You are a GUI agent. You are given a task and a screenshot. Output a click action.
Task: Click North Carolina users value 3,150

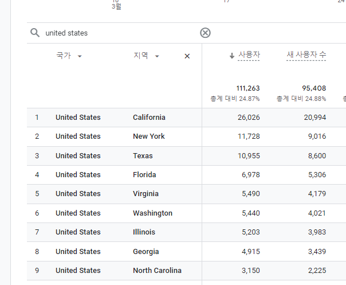click(251, 271)
